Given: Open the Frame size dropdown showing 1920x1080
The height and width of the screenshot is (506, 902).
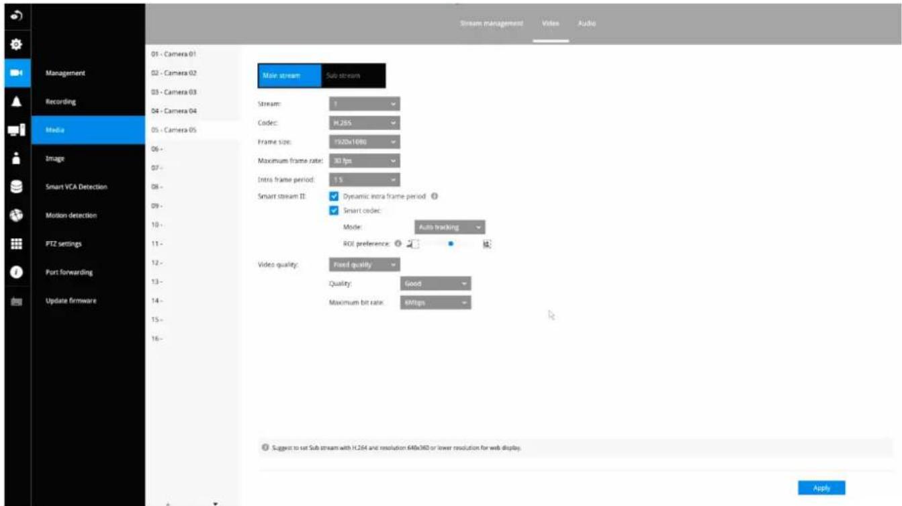Looking at the screenshot, I should pos(365,142).
